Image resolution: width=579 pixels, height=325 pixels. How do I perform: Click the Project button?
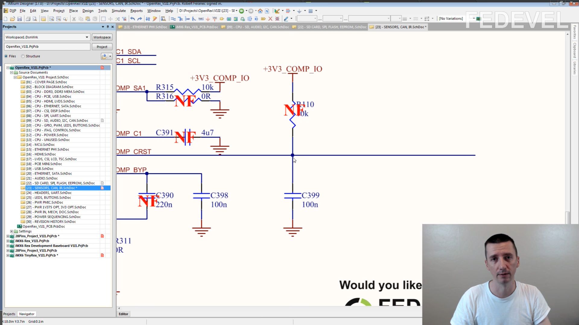tap(102, 47)
